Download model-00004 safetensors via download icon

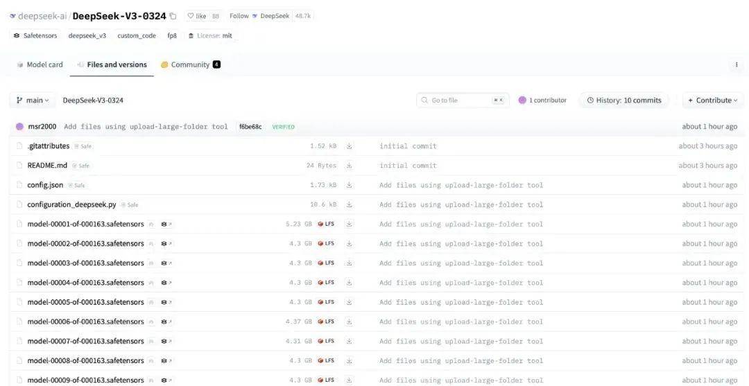pyautogui.click(x=349, y=283)
